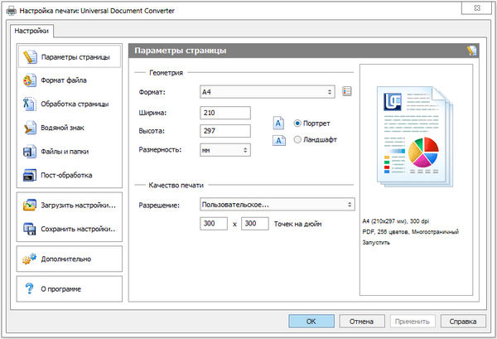Open the Формат A4 dropdown
Screen dimensions: 497x339
268,92
